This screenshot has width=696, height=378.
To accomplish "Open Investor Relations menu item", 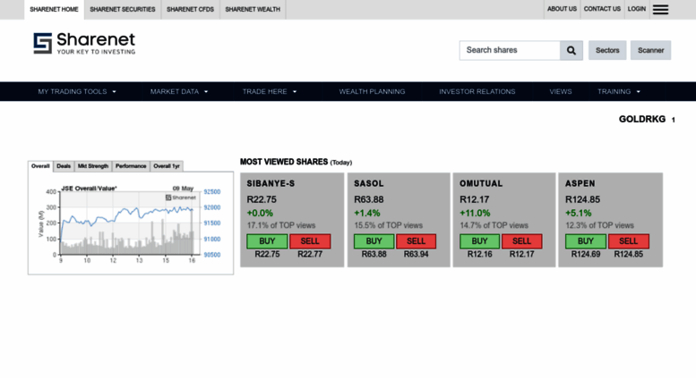I will [x=477, y=92].
